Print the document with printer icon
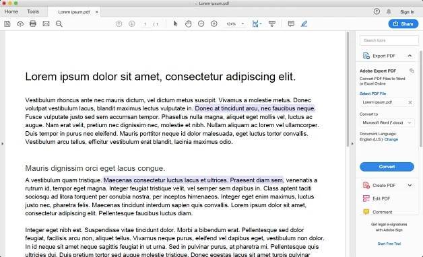Screen dimensions: 423x257 [33, 24]
